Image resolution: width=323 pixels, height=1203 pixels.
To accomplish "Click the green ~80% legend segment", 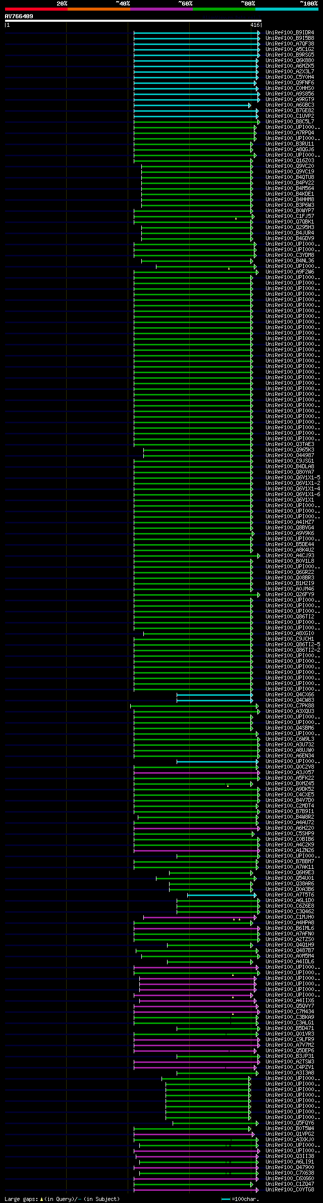I will (224, 9).
